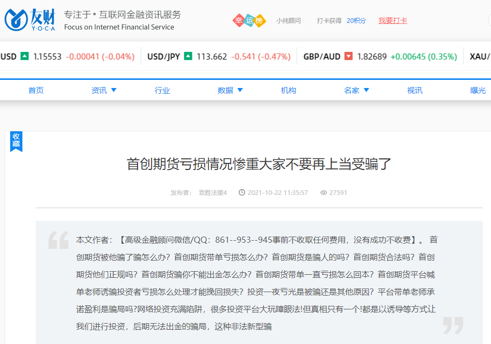Click the slogan 专注于·互联网金融资讯服务

pyautogui.click(x=122, y=15)
